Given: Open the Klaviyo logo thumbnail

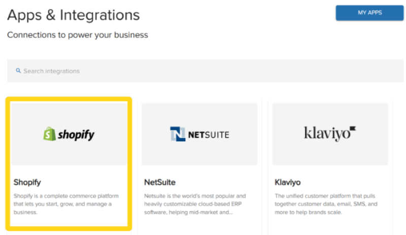Looking at the screenshot, I should click(x=330, y=134).
